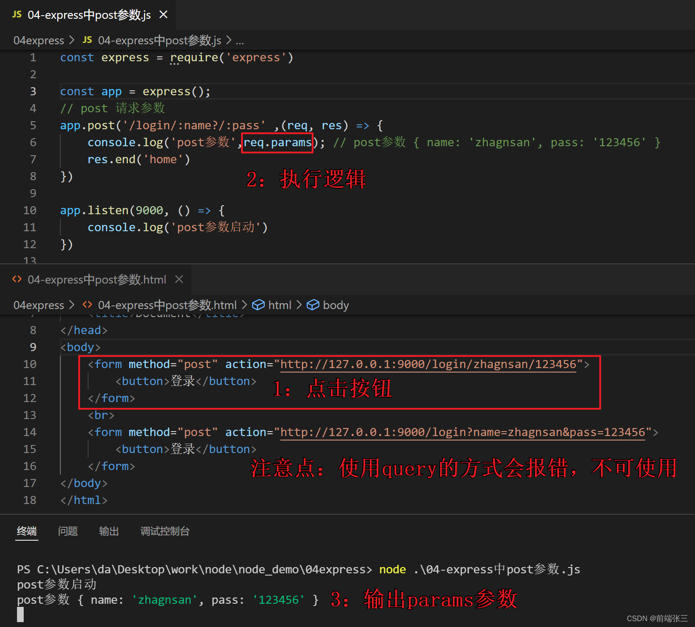
Task: Click the '/login/:name?/:pass' route string
Action: (x=194, y=126)
